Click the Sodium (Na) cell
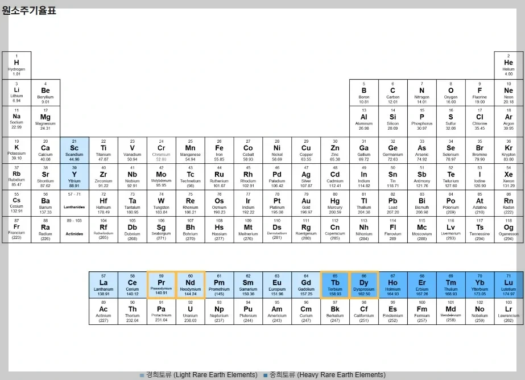The height and width of the screenshot is (380, 525). pos(16,122)
